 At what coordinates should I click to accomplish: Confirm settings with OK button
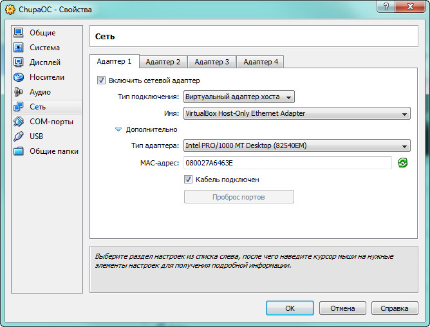click(290, 308)
